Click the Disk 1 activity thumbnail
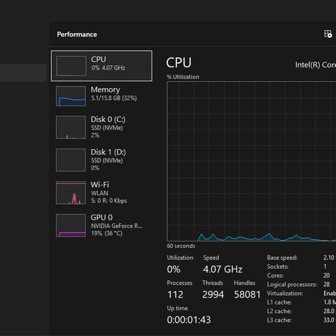Image resolution: width=336 pixels, height=336 pixels. pos(71,160)
